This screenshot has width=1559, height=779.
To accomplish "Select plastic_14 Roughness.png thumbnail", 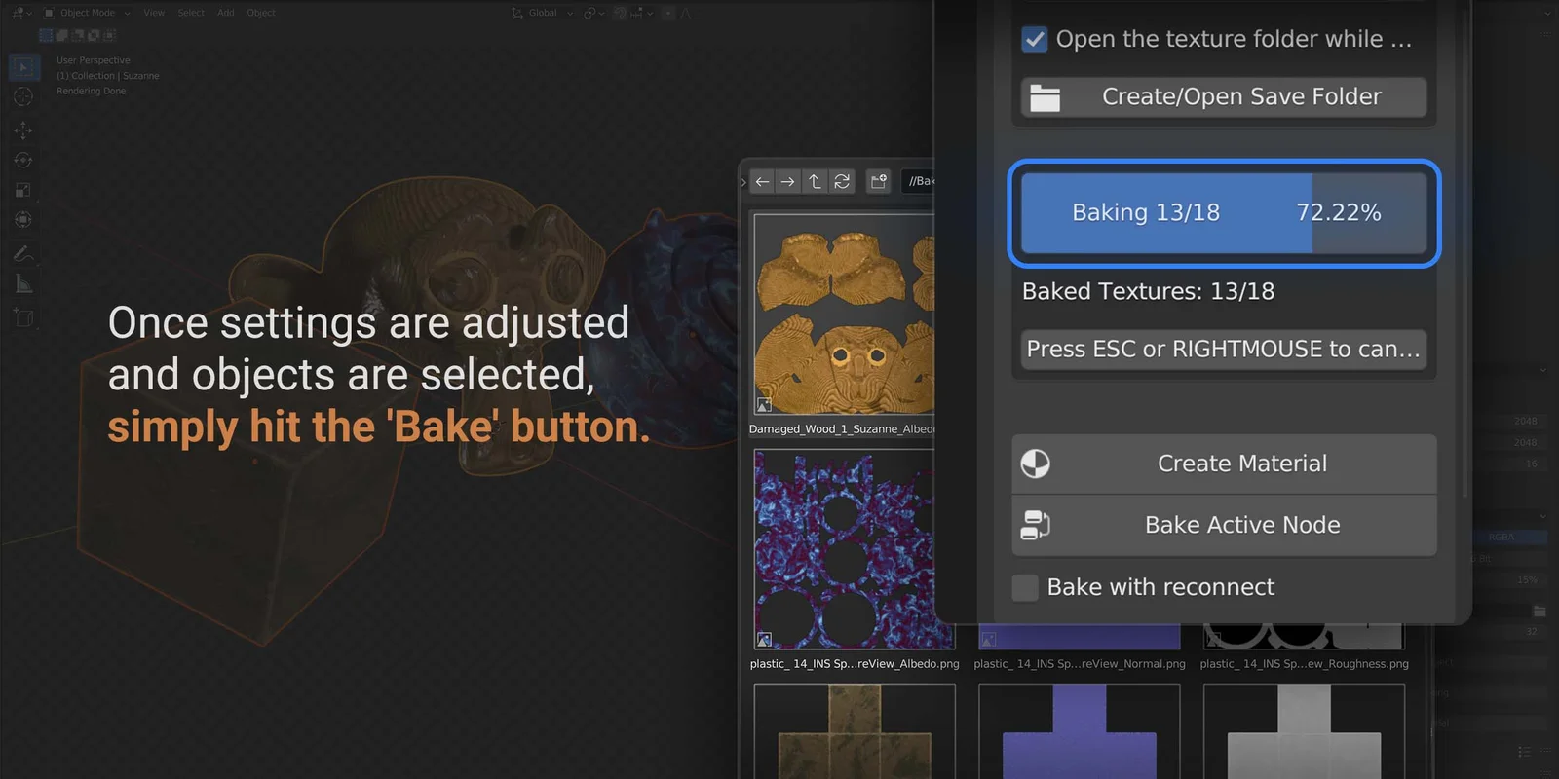I will pos(1304,637).
